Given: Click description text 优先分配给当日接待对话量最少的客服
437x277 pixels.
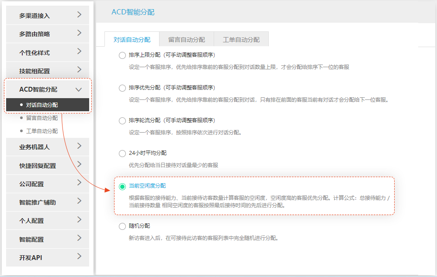Looking at the screenshot, I should (x=173, y=165).
